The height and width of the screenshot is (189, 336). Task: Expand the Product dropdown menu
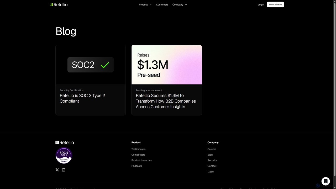pyautogui.click(x=145, y=4)
